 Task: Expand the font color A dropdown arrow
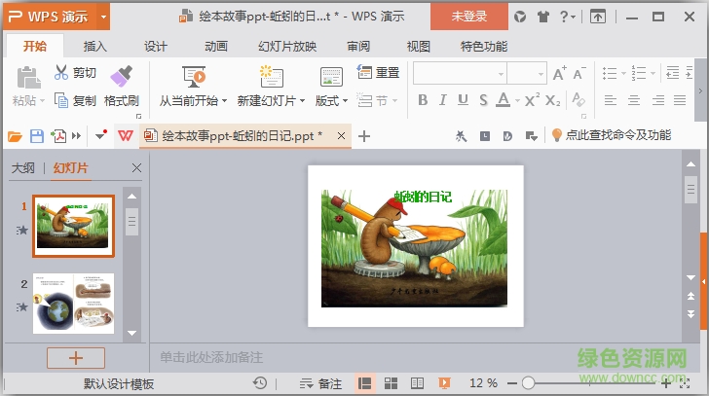pyautogui.click(x=517, y=100)
